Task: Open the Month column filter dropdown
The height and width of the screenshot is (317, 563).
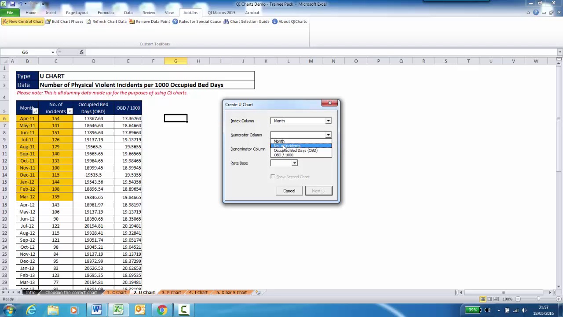Action: [35, 111]
